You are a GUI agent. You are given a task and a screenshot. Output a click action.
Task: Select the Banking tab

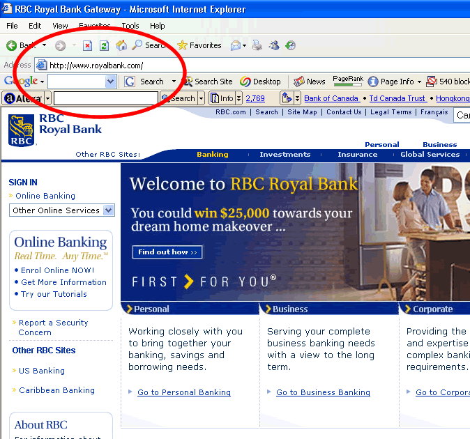click(213, 155)
